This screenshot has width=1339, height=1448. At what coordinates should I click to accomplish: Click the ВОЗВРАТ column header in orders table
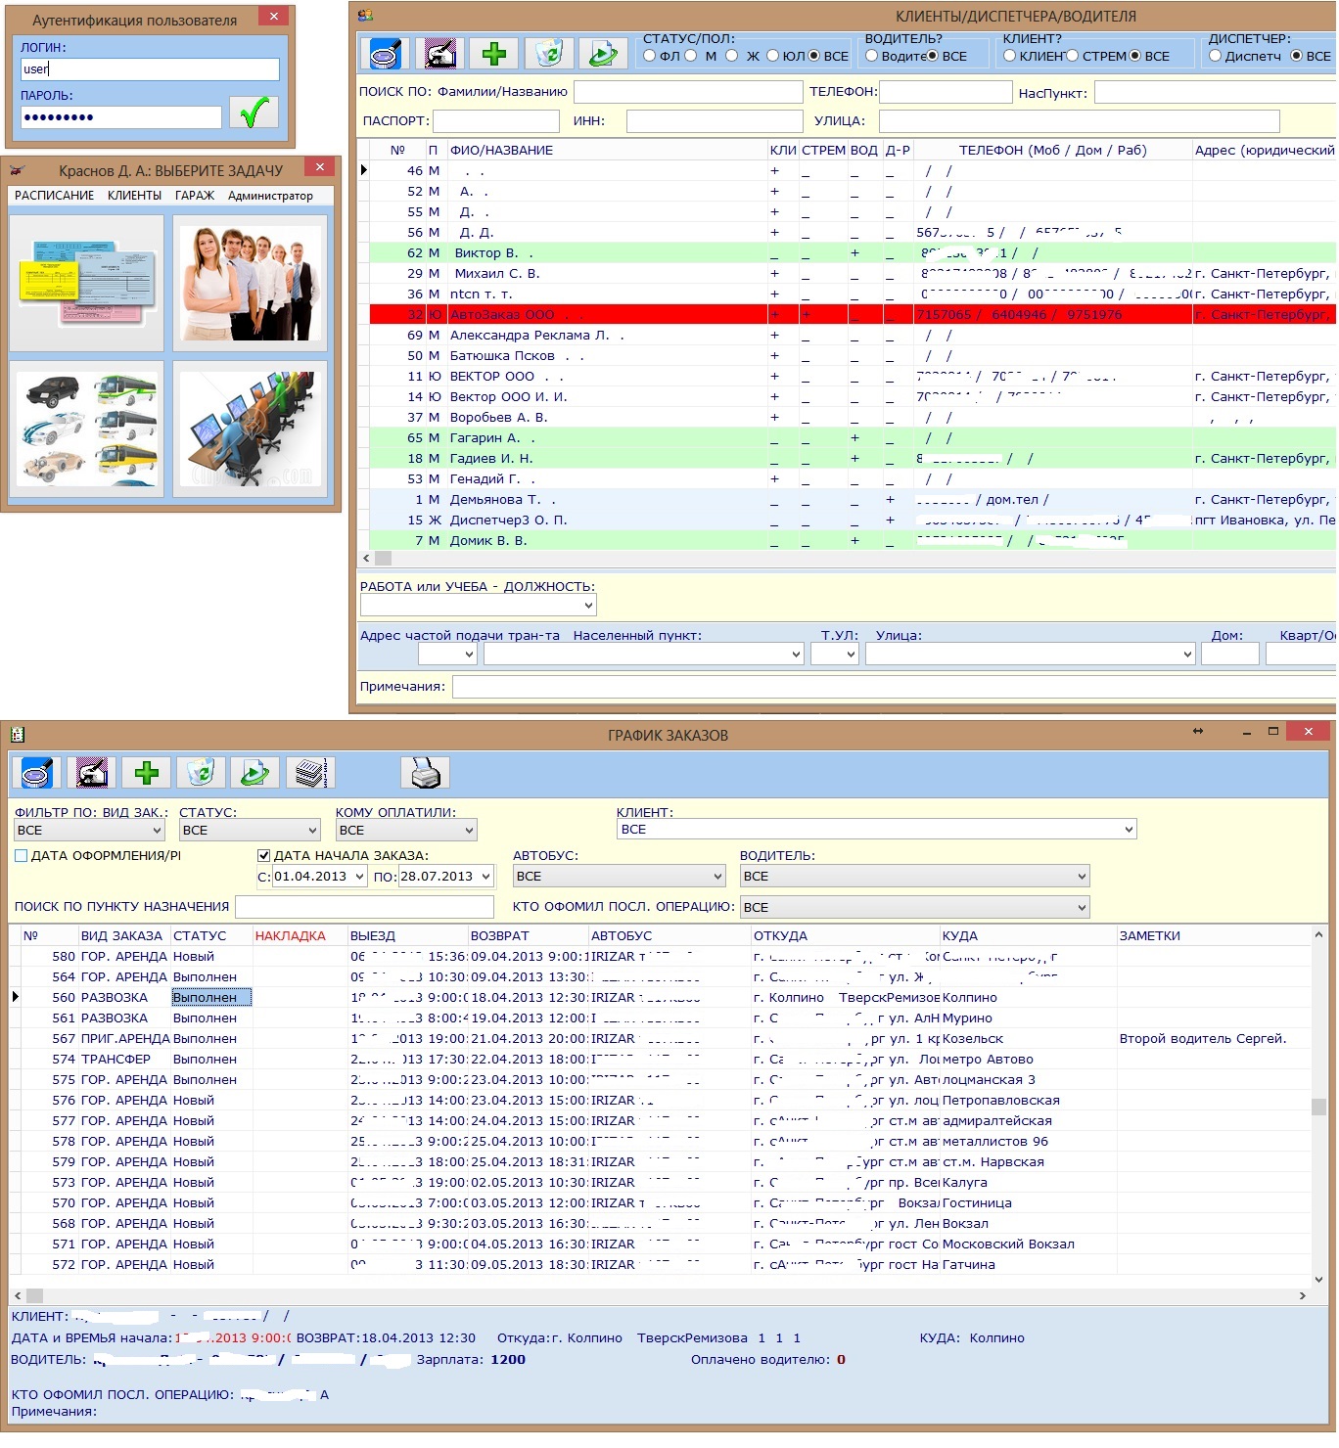pos(529,936)
